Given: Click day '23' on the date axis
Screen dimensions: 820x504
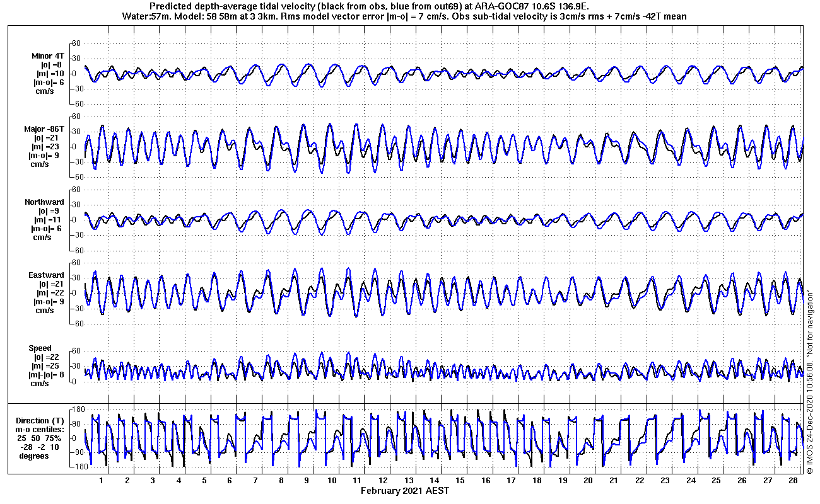Looking at the screenshot, I should pyautogui.click(x=665, y=481).
